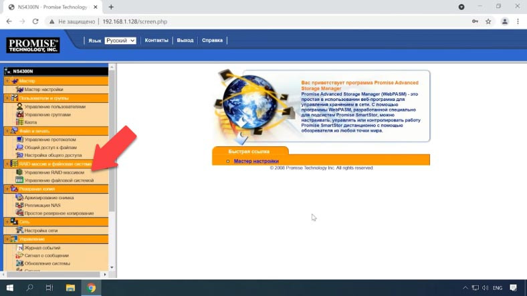Open Управление RAID-массивом disk icon
The width and height of the screenshot is (527, 296).
coord(19,172)
